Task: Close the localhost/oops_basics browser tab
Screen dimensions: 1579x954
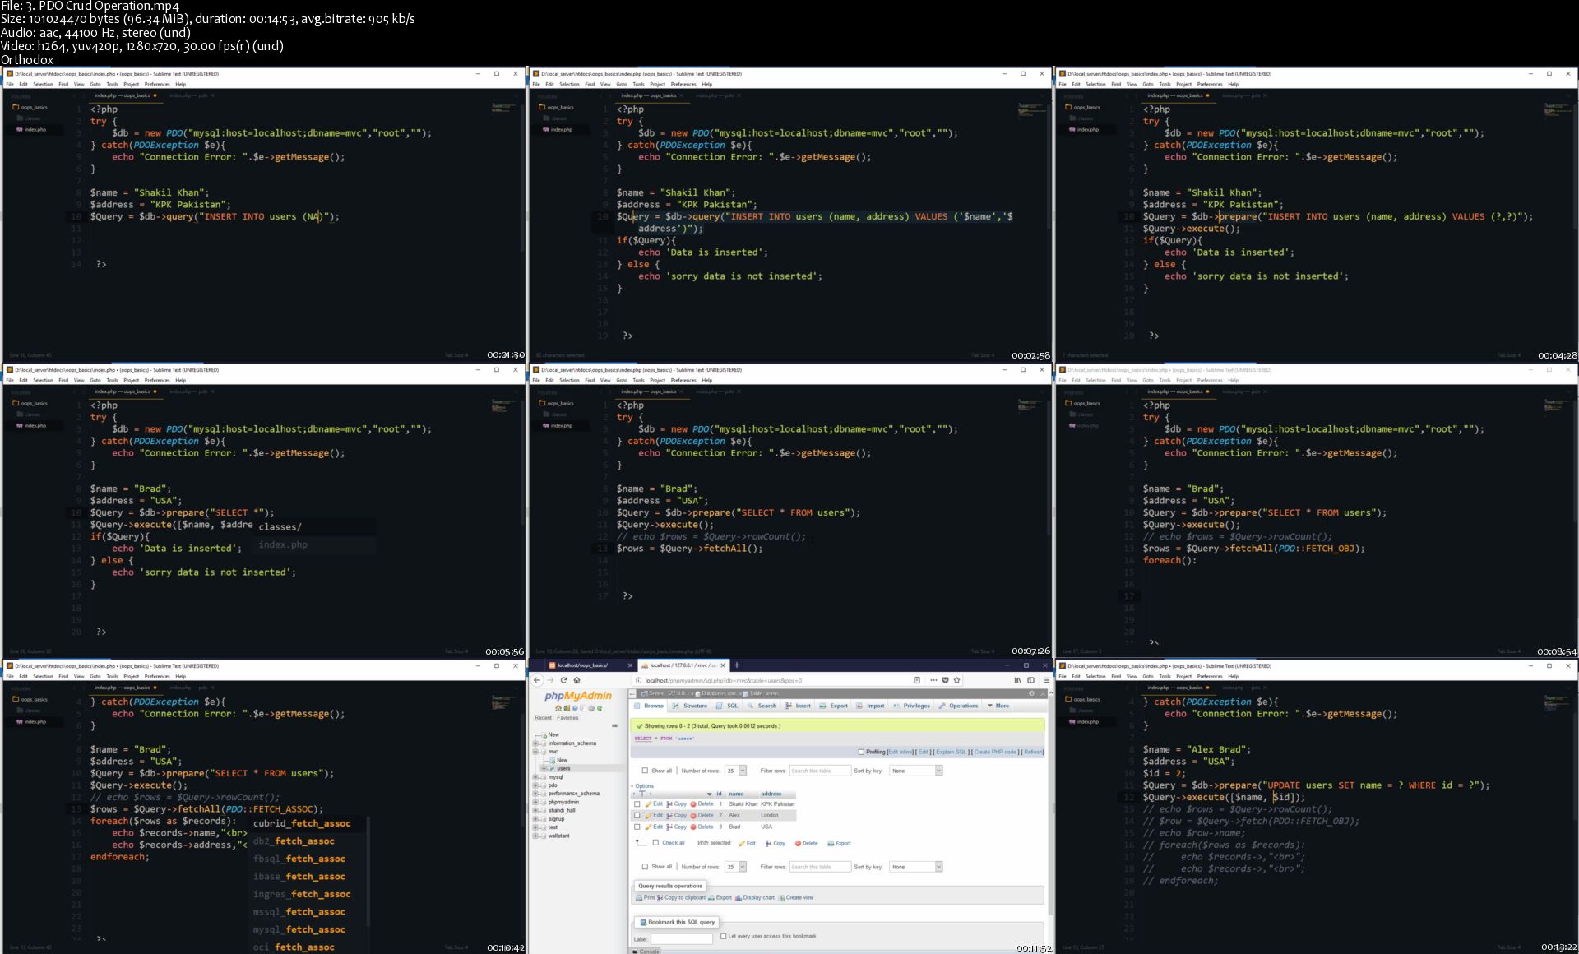Action: point(630,665)
